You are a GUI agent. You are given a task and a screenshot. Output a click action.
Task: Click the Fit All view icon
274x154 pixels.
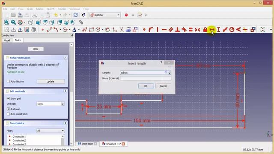click(7, 22)
